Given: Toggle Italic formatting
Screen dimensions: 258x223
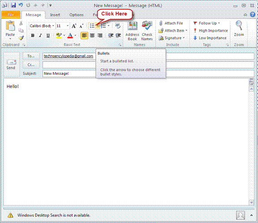Looking at the screenshot, I should [x=40, y=35].
